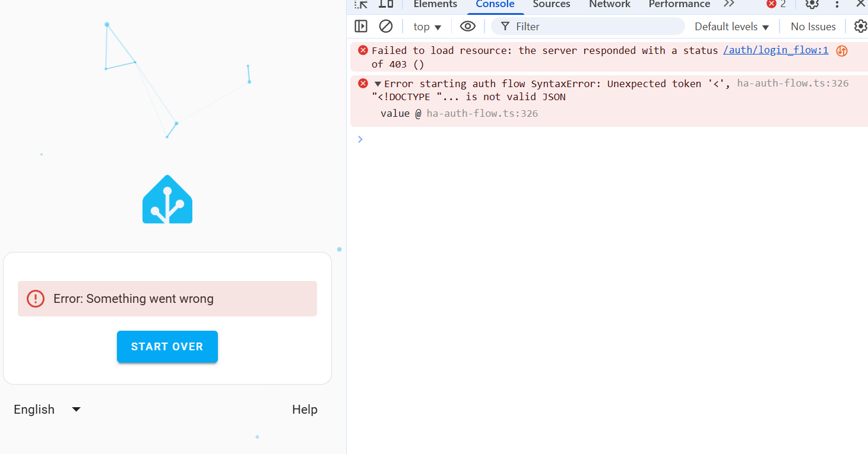This screenshot has width=868, height=454.
Task: Click the console Filter input field
Action: (588, 26)
